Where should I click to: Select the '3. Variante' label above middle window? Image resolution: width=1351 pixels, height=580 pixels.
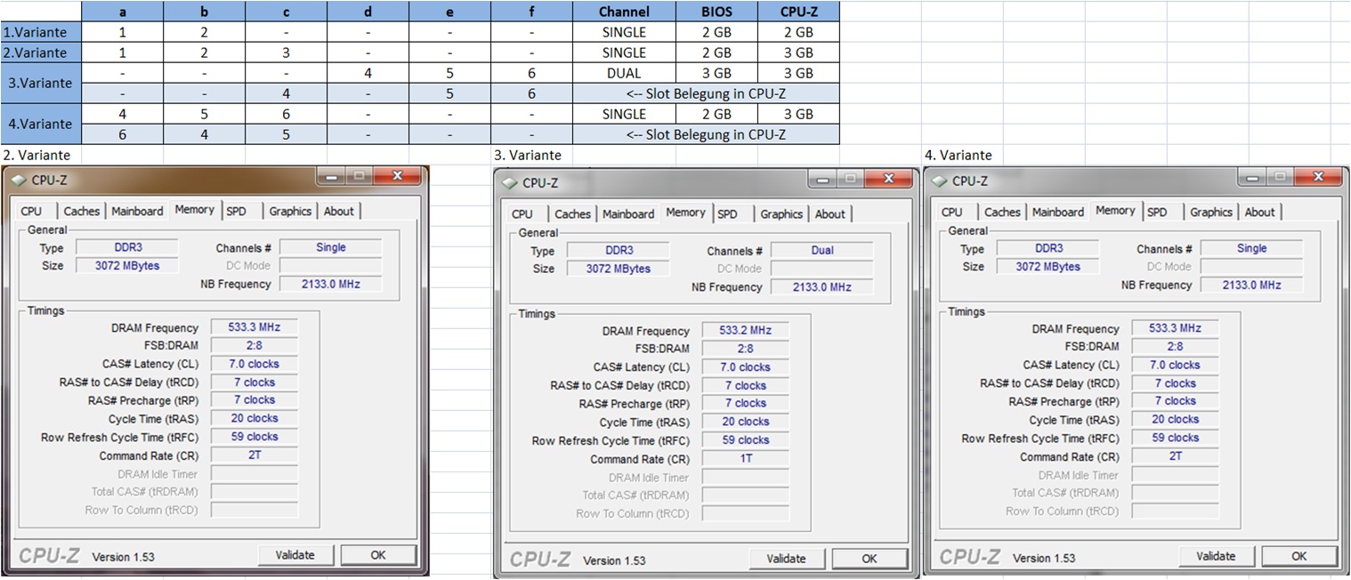pyautogui.click(x=528, y=155)
